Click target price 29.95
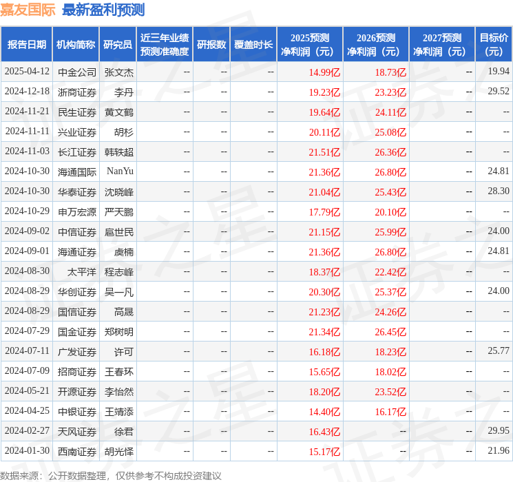This screenshot has height=482, width=513. (499, 430)
